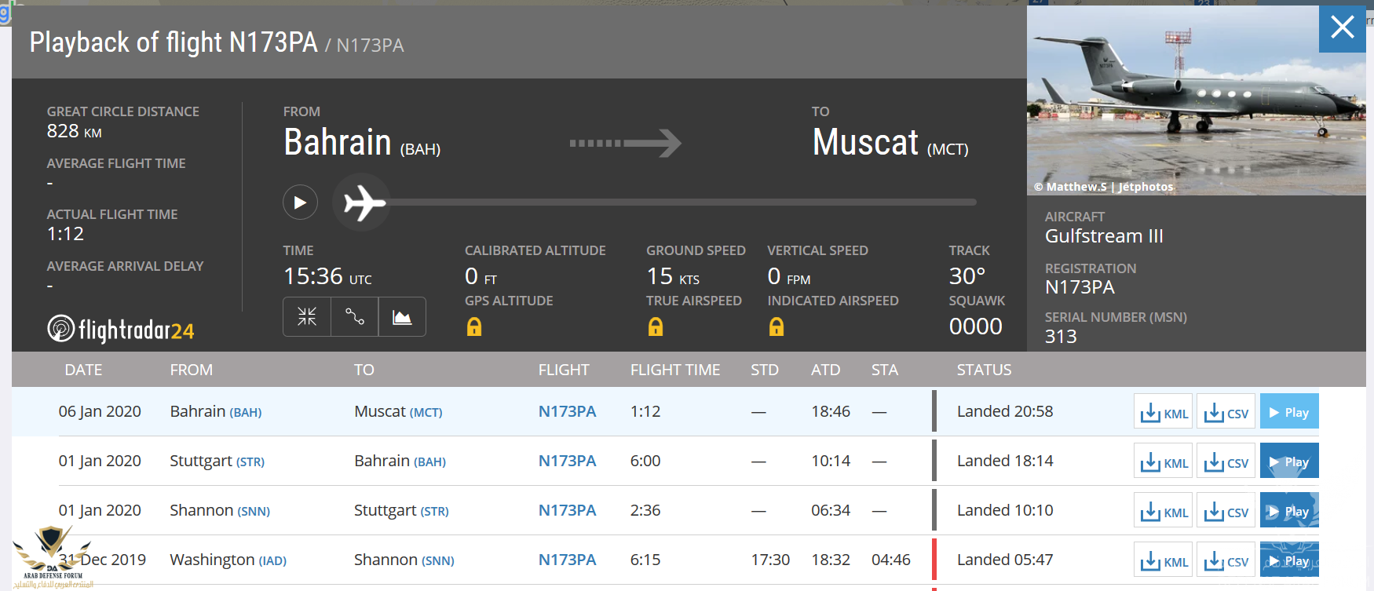Close the flight playback panel
The height and width of the screenshot is (591, 1374).
point(1342,27)
